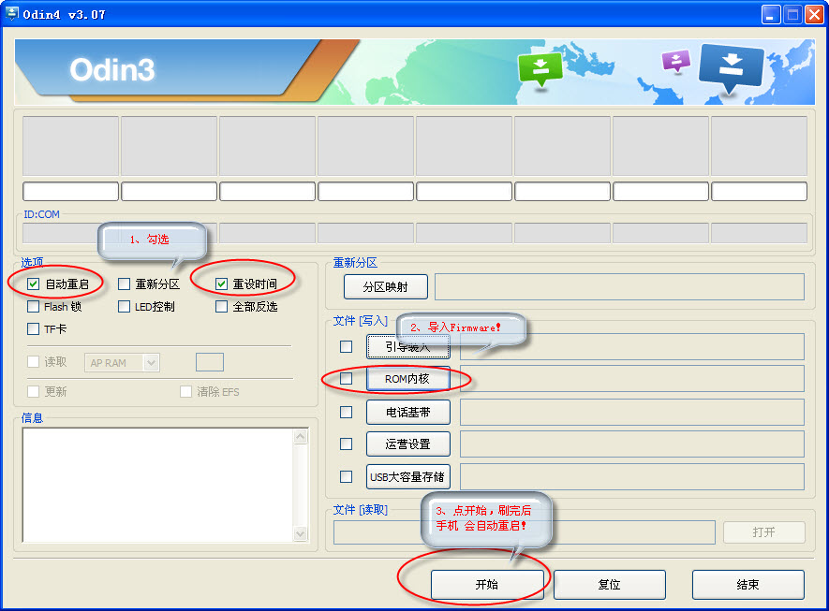
Task: Enable the TF卡 checkbox
Action: coord(34,329)
